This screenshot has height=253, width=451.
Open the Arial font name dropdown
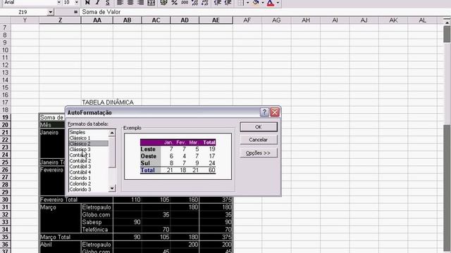click(59, 2)
